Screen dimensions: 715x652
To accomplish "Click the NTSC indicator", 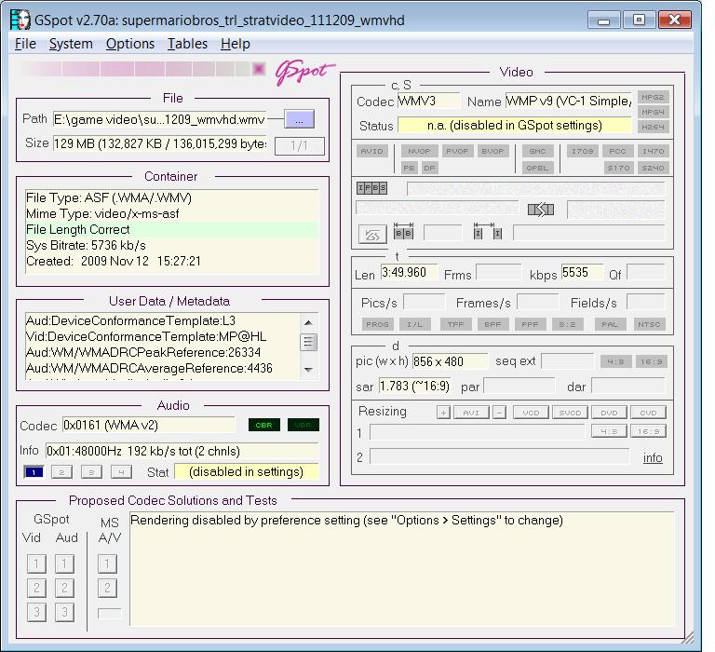I will [x=649, y=324].
